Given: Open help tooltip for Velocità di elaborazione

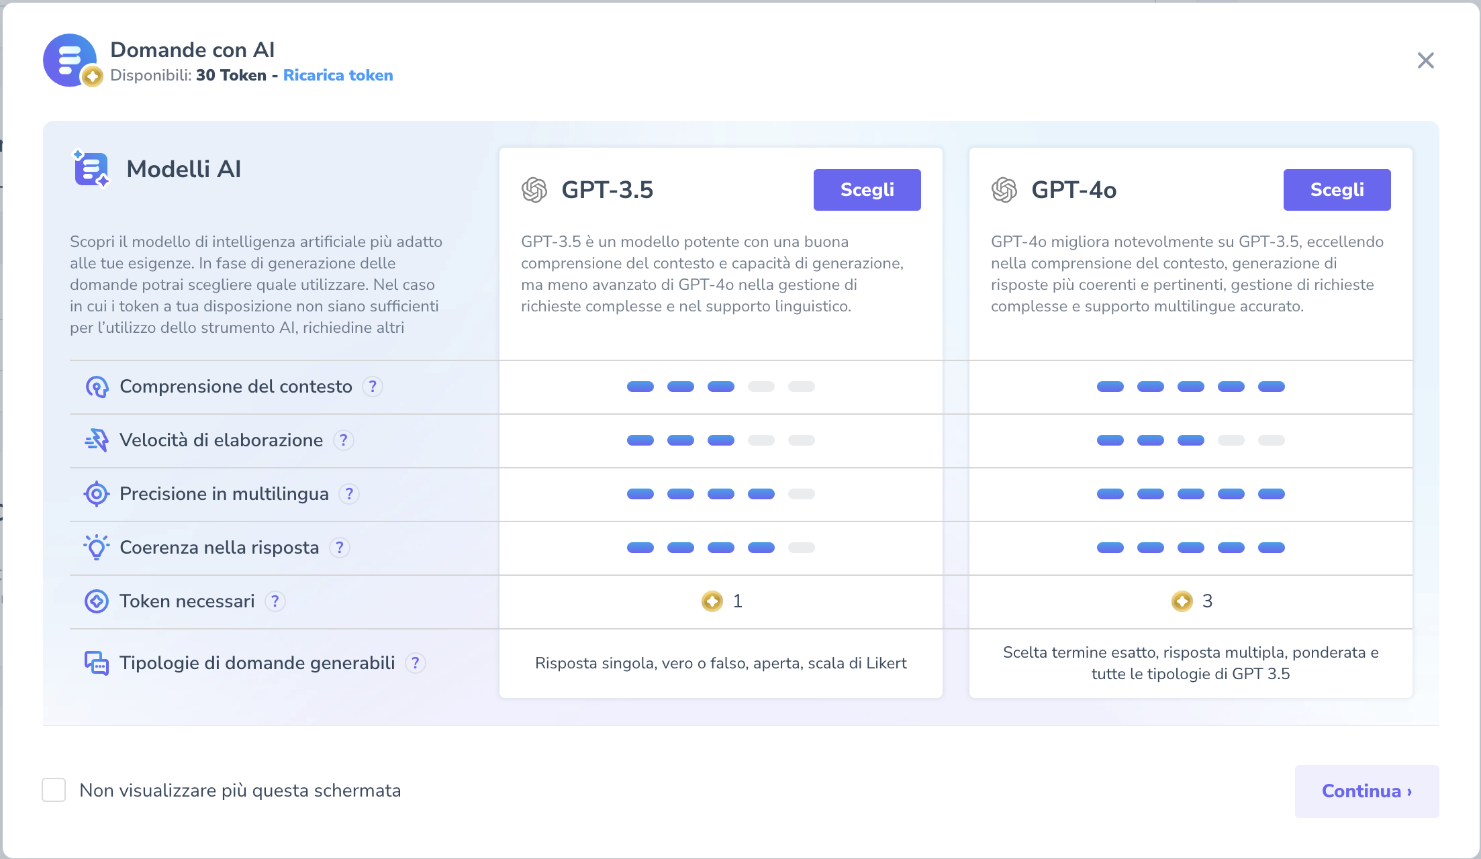Looking at the screenshot, I should pyautogui.click(x=344, y=440).
